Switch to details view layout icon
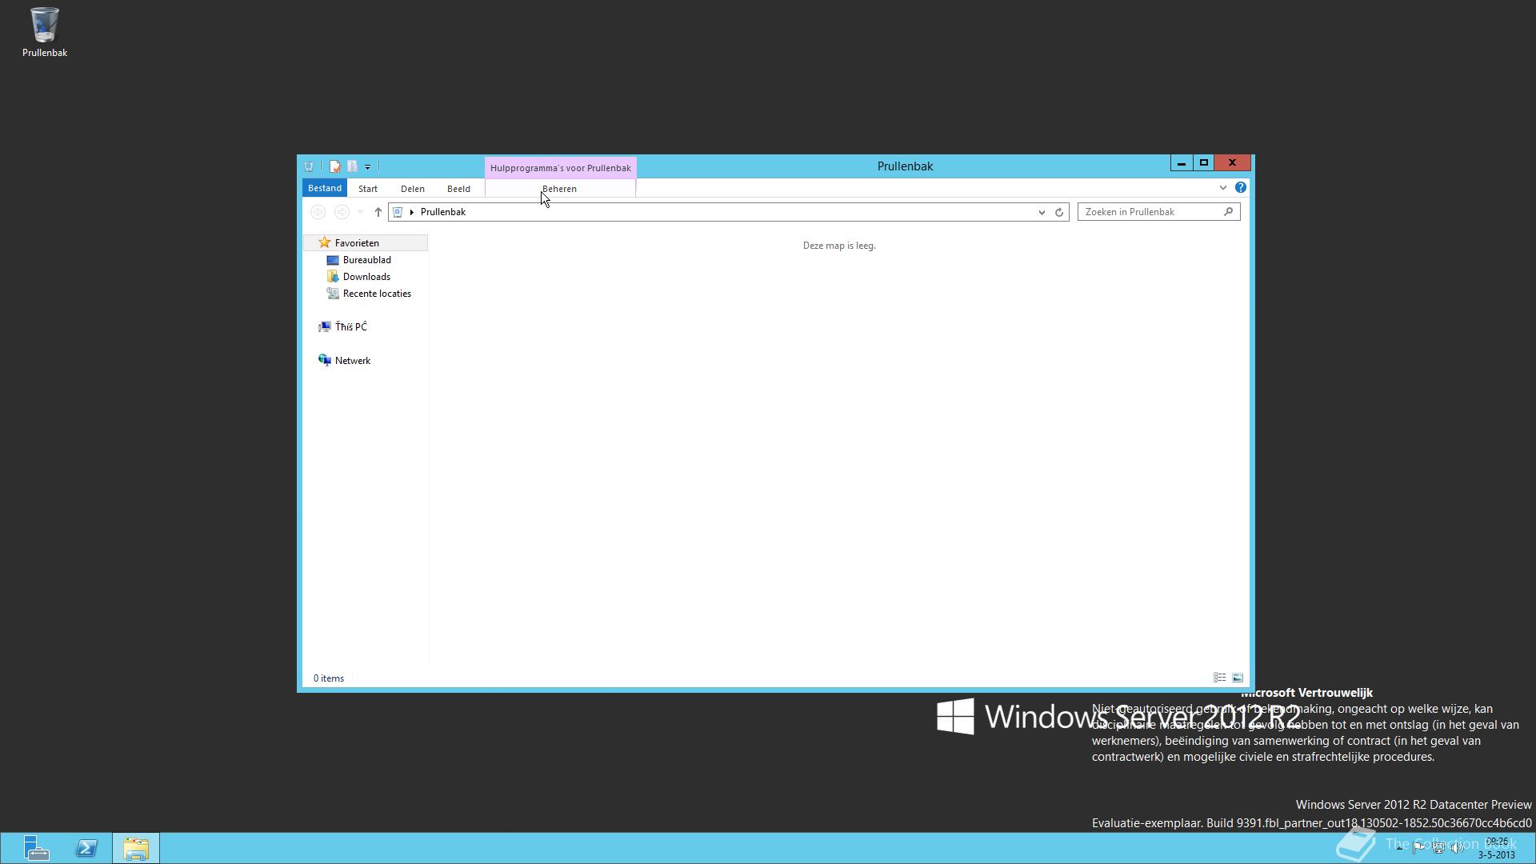The width and height of the screenshot is (1536, 864). click(x=1219, y=678)
